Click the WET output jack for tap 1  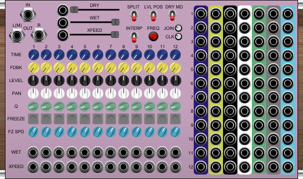click(x=33, y=152)
